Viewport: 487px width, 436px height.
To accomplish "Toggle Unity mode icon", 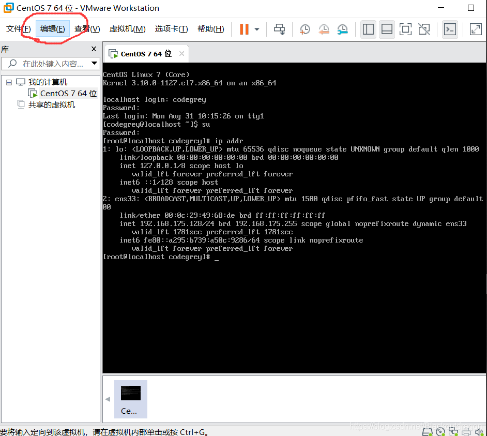I will coord(424,29).
